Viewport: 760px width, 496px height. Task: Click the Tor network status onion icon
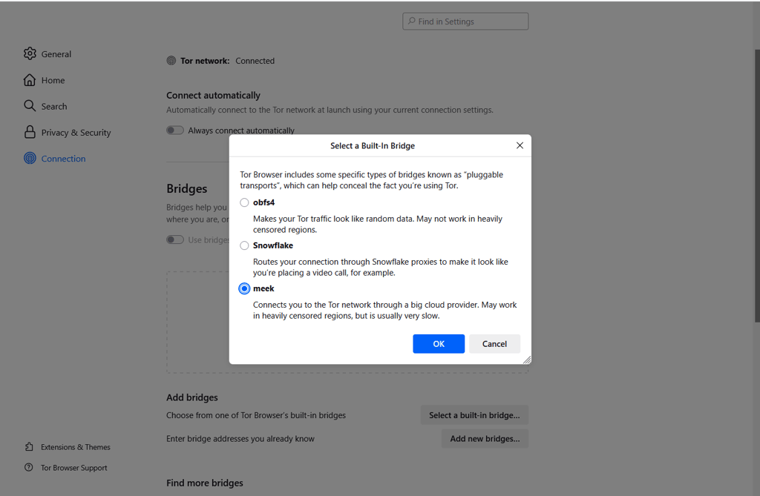coord(171,61)
